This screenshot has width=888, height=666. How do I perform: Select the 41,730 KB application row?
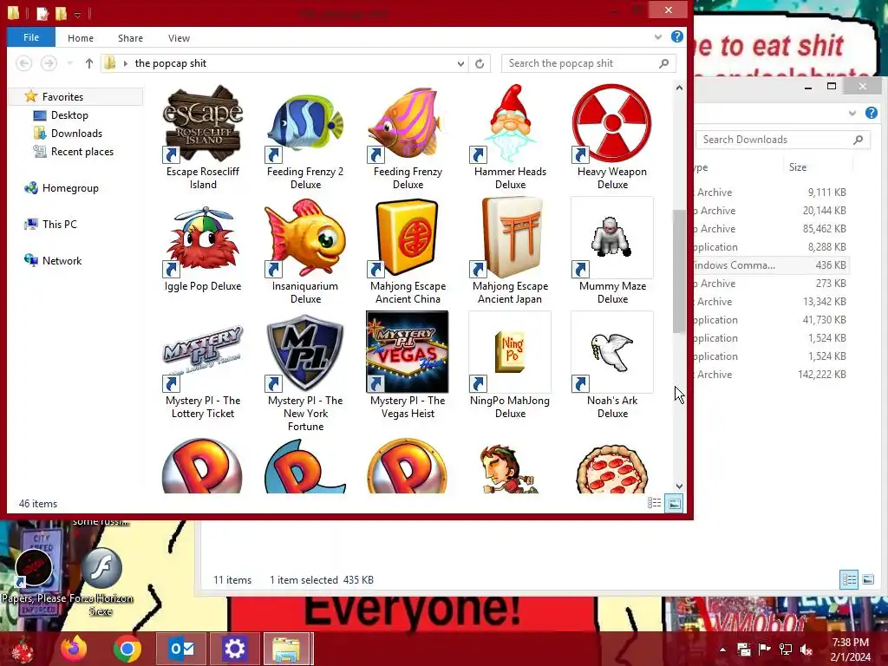pos(771,320)
